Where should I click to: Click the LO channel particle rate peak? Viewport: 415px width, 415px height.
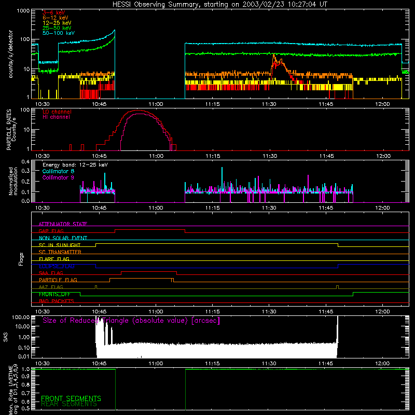click(137, 110)
